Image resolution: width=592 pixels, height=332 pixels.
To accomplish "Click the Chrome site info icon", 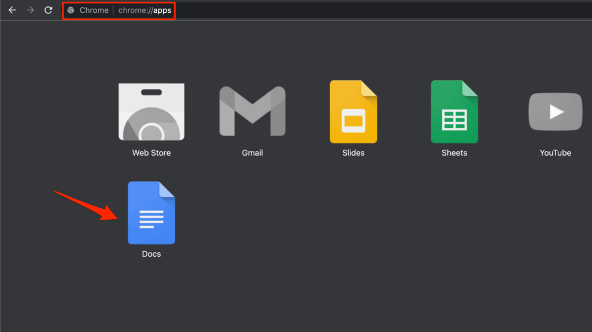I will coord(71,10).
